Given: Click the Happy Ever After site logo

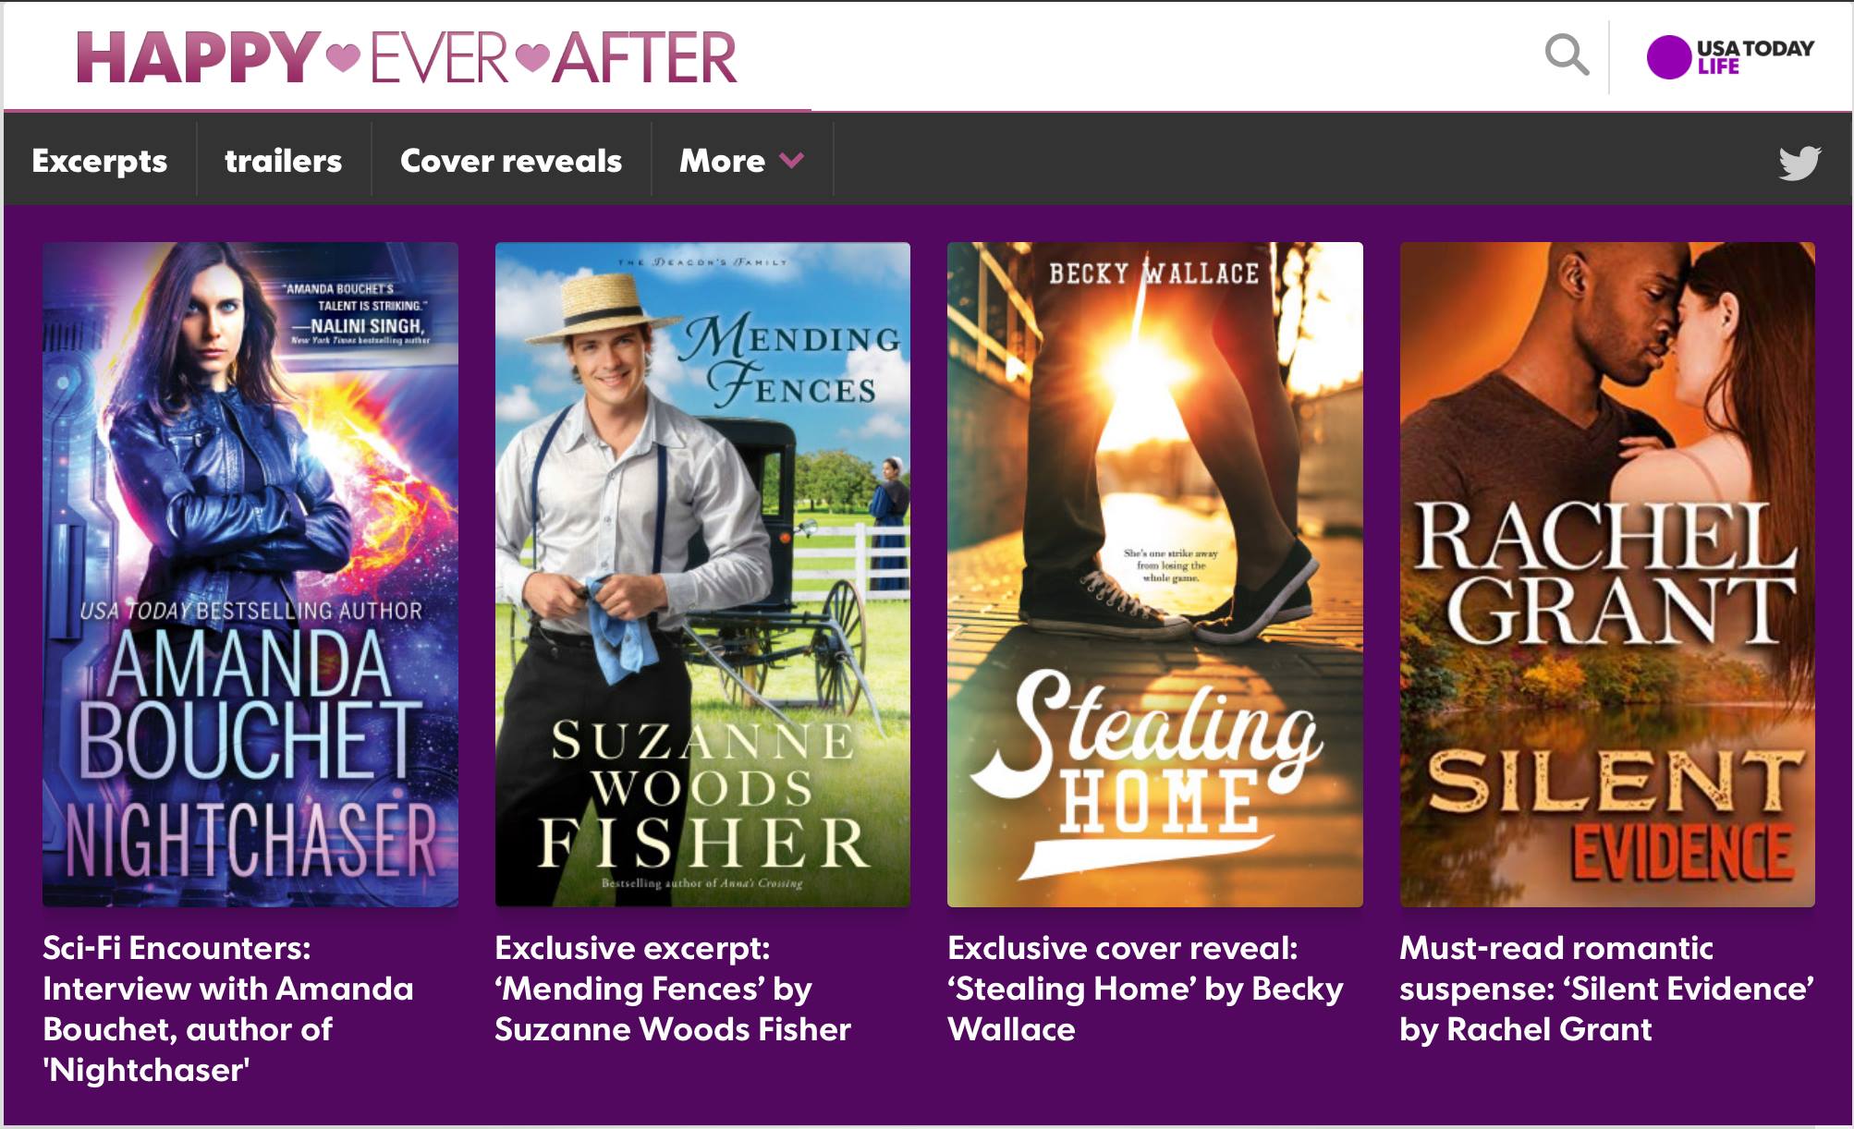Looking at the screenshot, I should 407,57.
